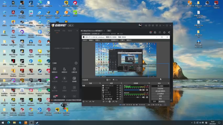
Task: Move source up with chevron arrow
Action: 113,101
